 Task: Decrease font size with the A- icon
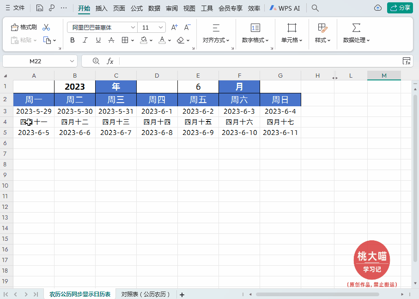coord(187,28)
